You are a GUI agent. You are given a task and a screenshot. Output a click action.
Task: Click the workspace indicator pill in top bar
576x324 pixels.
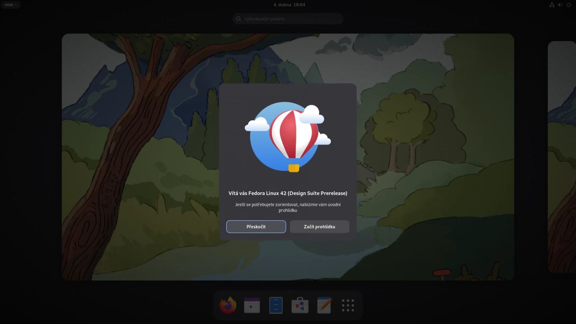[11, 5]
